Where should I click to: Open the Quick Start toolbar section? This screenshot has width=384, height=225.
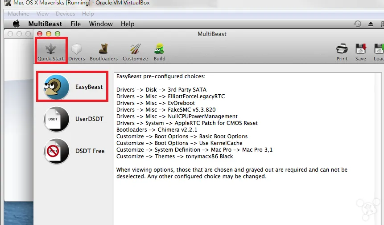[51, 52]
